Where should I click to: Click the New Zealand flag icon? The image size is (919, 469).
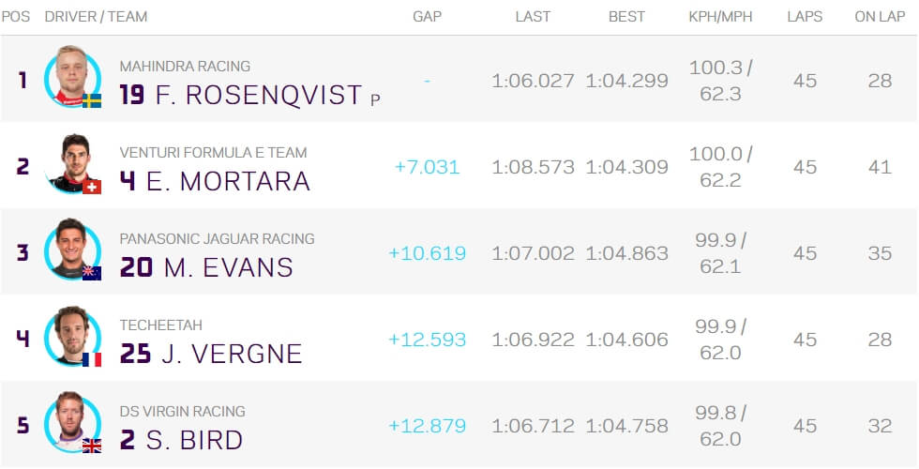(92, 273)
